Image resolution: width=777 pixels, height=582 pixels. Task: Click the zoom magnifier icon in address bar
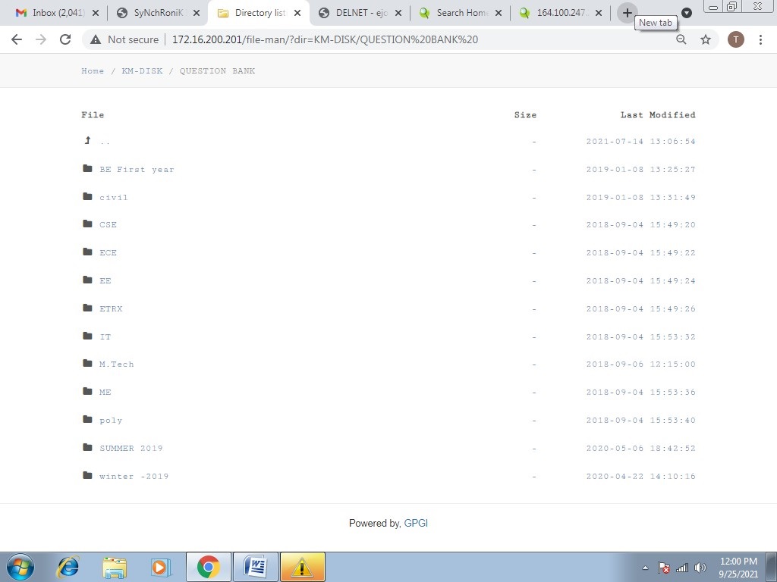click(681, 39)
